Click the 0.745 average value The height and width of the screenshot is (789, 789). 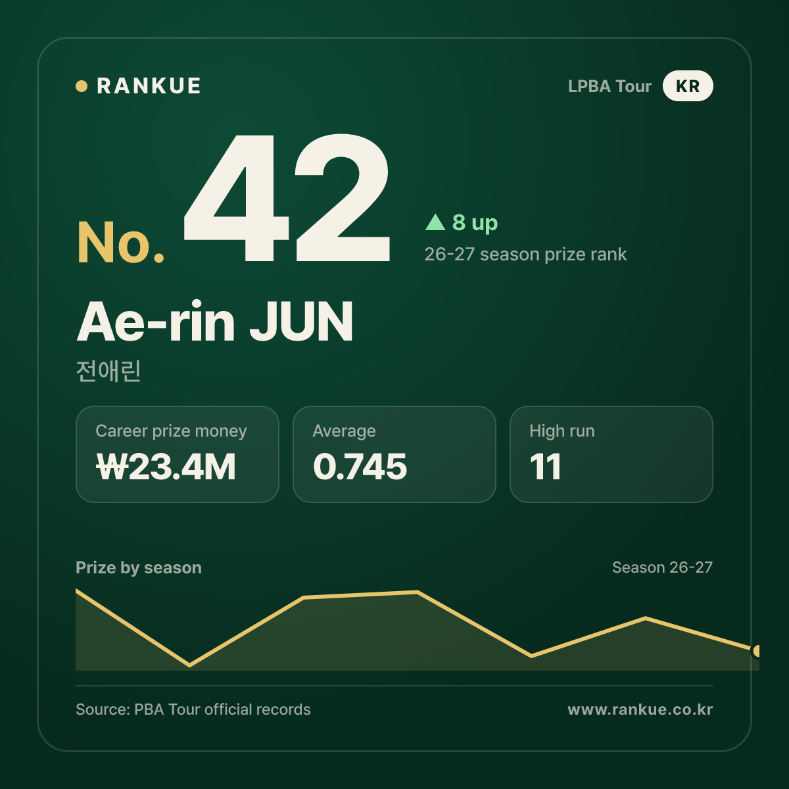[360, 467]
